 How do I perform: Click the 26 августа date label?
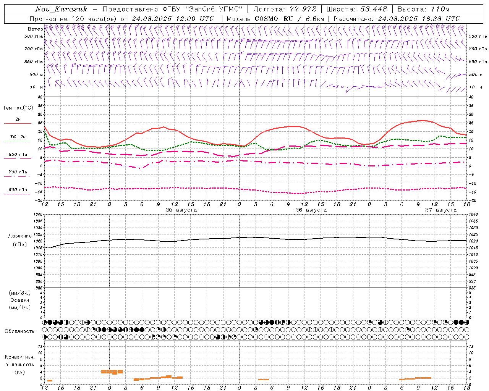coord(311,210)
